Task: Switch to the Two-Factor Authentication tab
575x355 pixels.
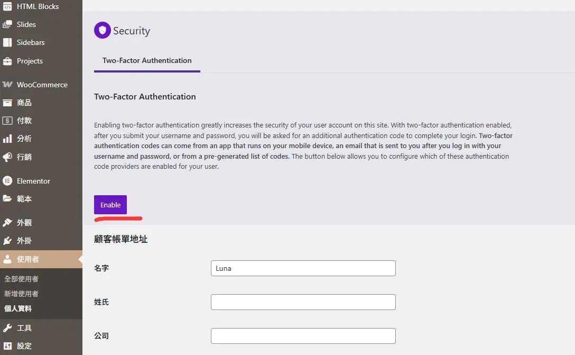Action: tap(147, 60)
